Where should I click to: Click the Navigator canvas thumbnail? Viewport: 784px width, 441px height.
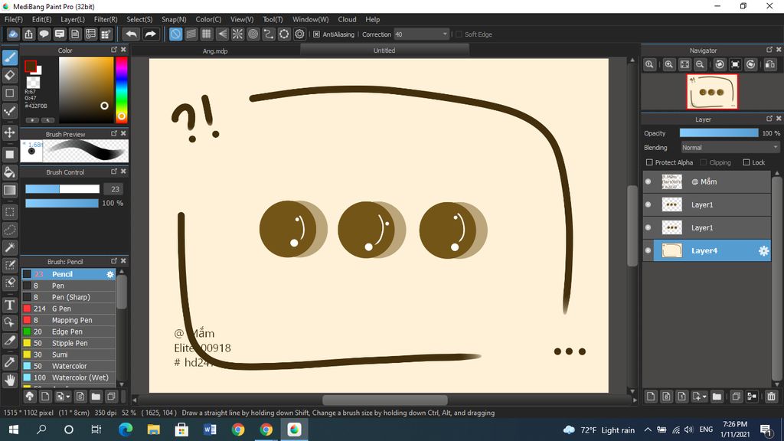tap(712, 92)
